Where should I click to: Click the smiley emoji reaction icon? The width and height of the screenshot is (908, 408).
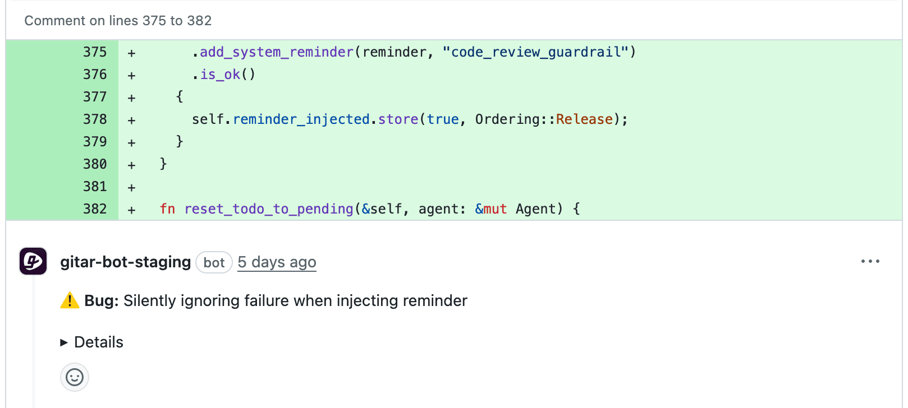(x=74, y=377)
